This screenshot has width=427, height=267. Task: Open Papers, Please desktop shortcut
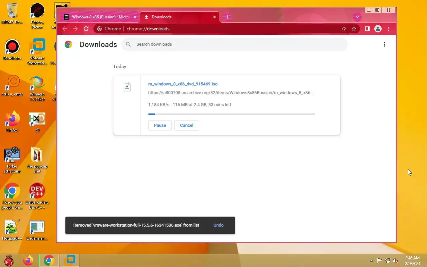click(37, 15)
